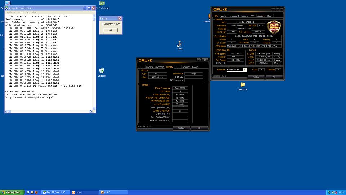Click the Intel Core i7 2700K name field
Viewport: 346px width, 195px height.
245,22
